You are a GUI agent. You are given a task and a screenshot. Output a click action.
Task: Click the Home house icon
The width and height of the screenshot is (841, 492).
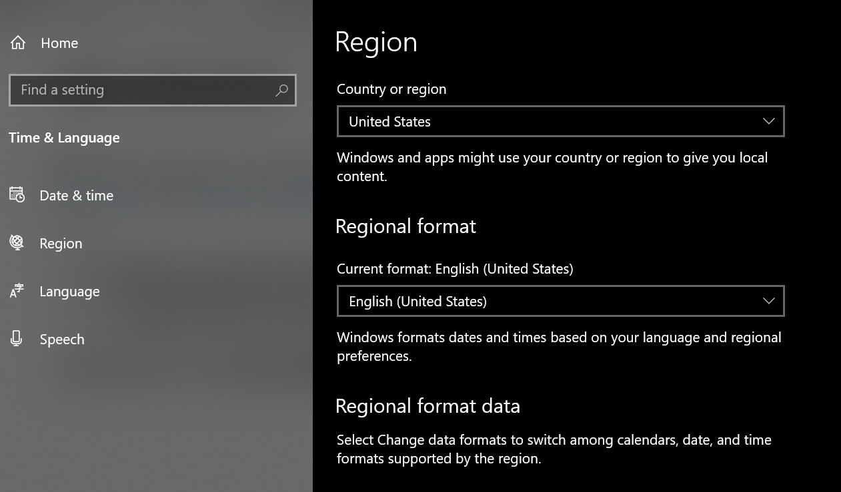click(18, 43)
